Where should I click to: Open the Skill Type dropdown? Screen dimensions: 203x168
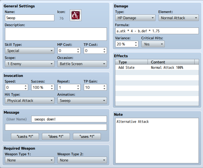tap(29, 51)
